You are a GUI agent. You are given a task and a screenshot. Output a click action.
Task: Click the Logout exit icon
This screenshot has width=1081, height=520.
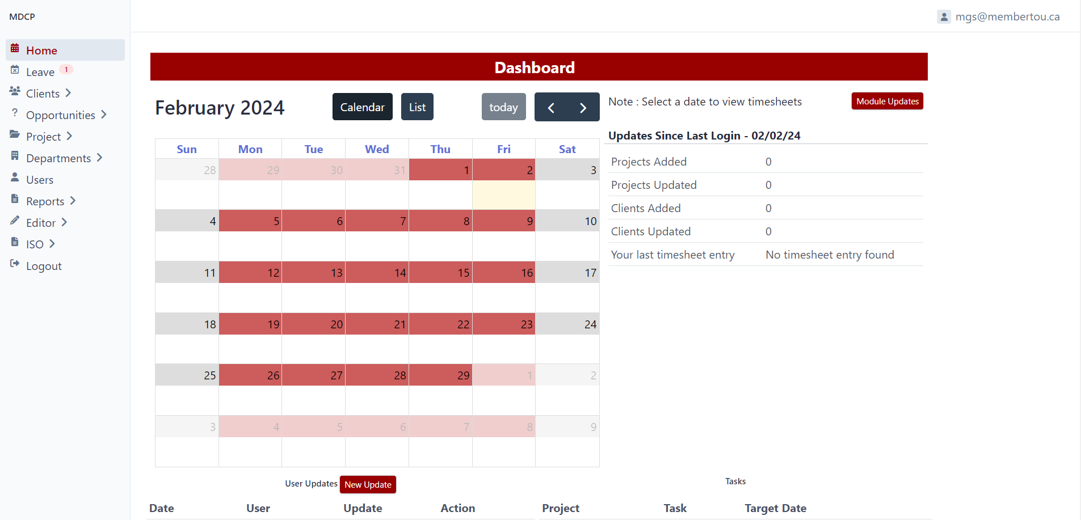(15, 264)
